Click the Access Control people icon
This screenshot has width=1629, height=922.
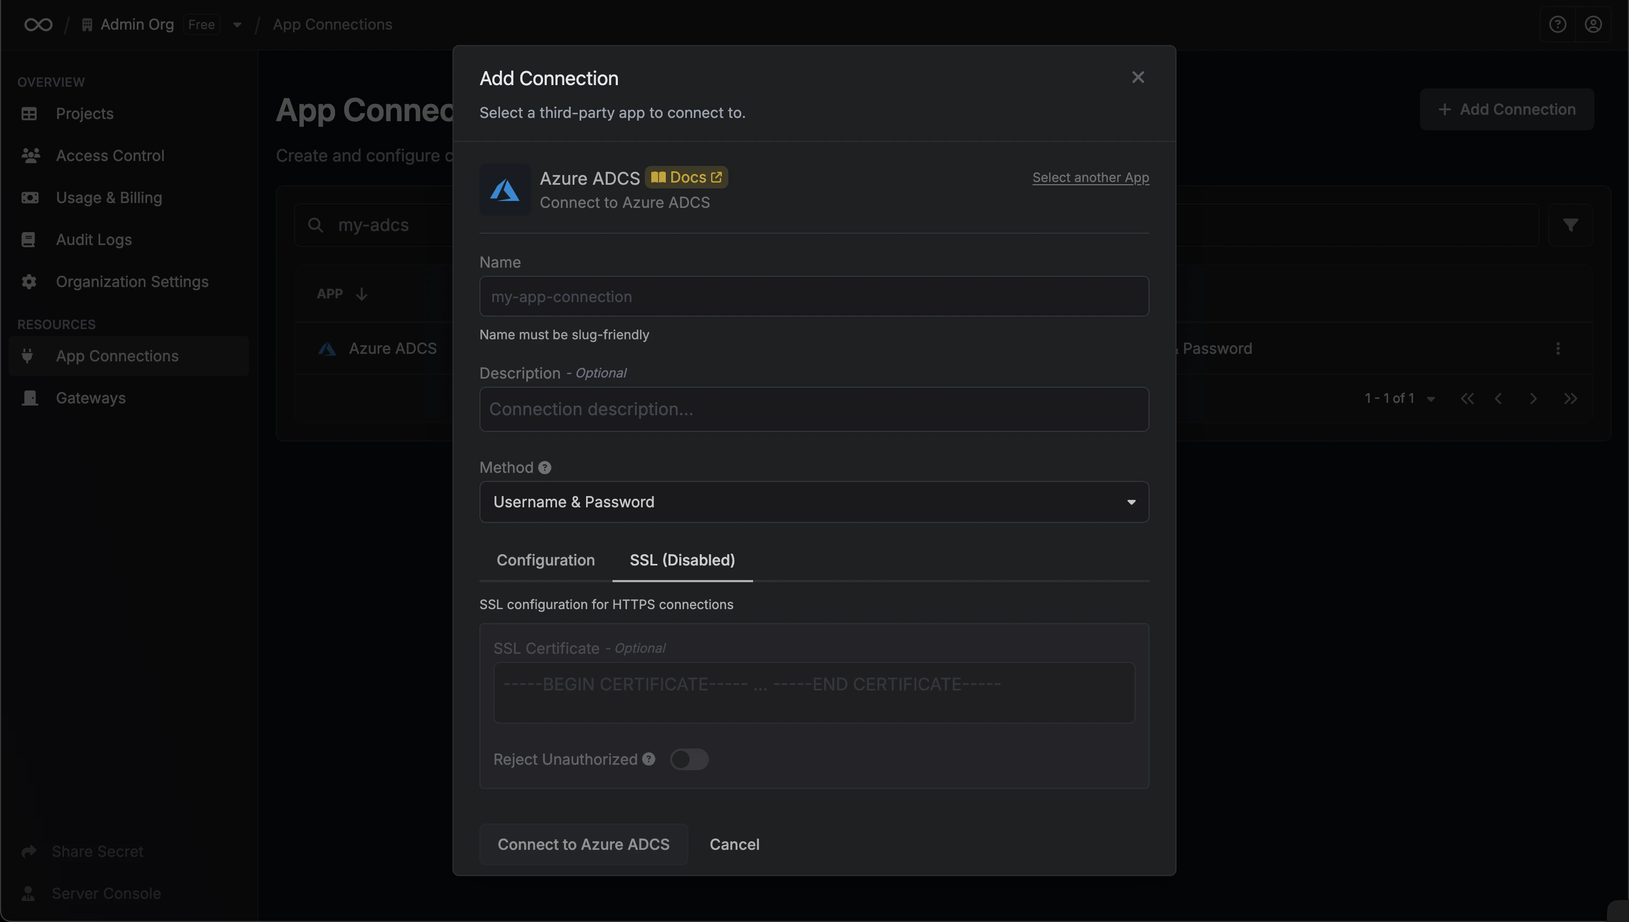(30, 156)
